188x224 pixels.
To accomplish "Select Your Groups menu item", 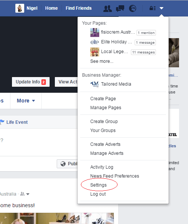I will [103, 131].
